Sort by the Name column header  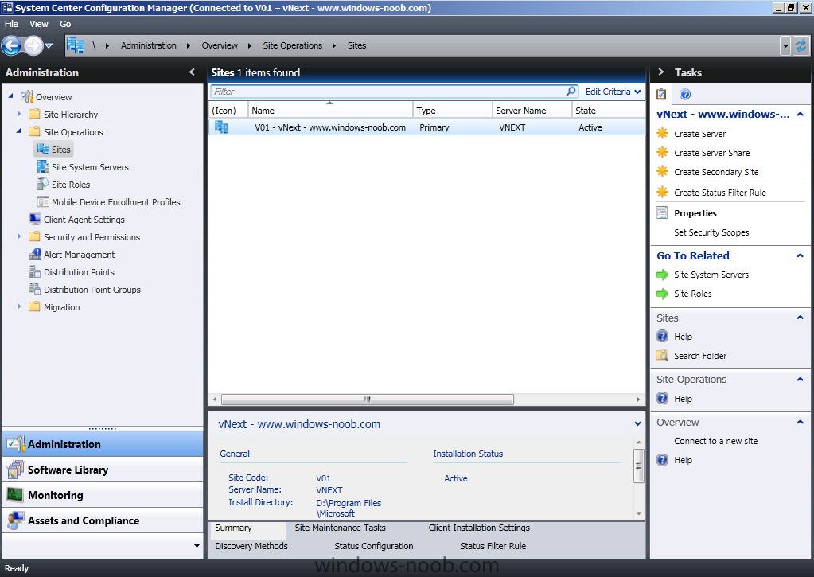click(x=330, y=110)
